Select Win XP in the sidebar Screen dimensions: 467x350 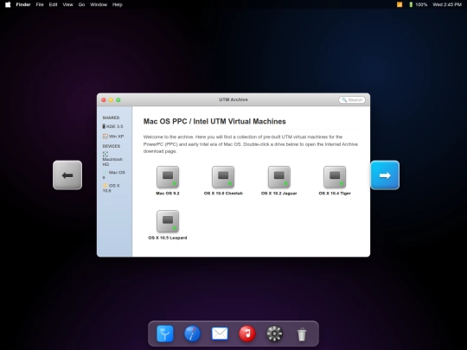point(113,137)
